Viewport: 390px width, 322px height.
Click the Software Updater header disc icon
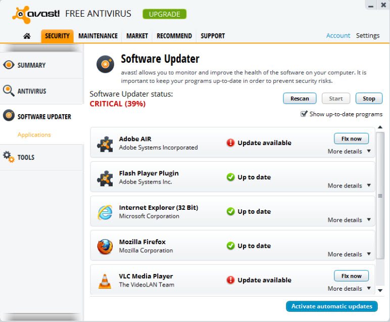pyautogui.click(x=105, y=64)
